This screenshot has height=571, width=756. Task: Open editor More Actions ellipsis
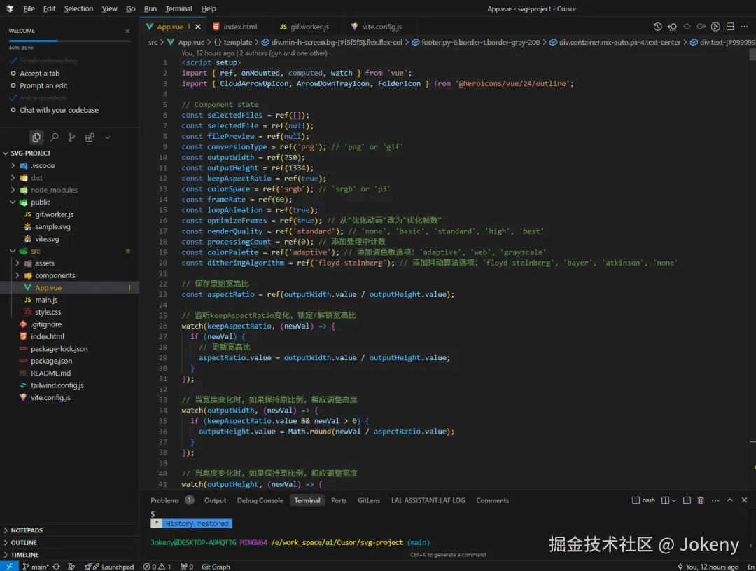[744, 27]
